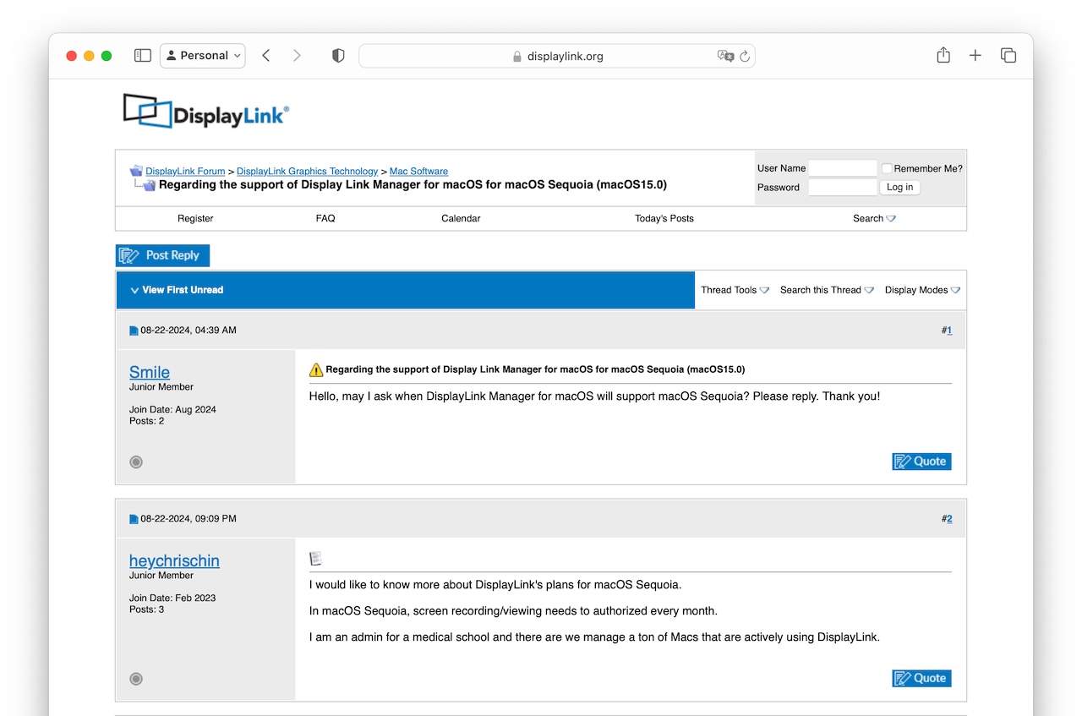This screenshot has height=716, width=1082.
Task: Click the document icon in post #2
Action: coord(316,558)
